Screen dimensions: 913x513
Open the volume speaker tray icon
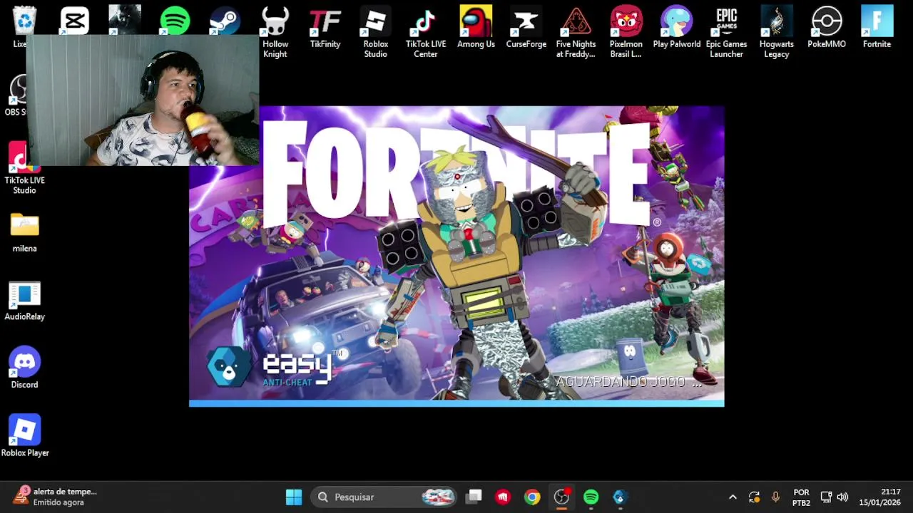[x=842, y=497]
